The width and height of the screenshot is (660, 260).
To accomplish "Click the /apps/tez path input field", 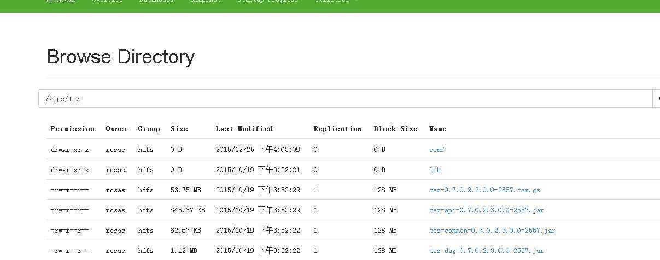I will point(346,98).
